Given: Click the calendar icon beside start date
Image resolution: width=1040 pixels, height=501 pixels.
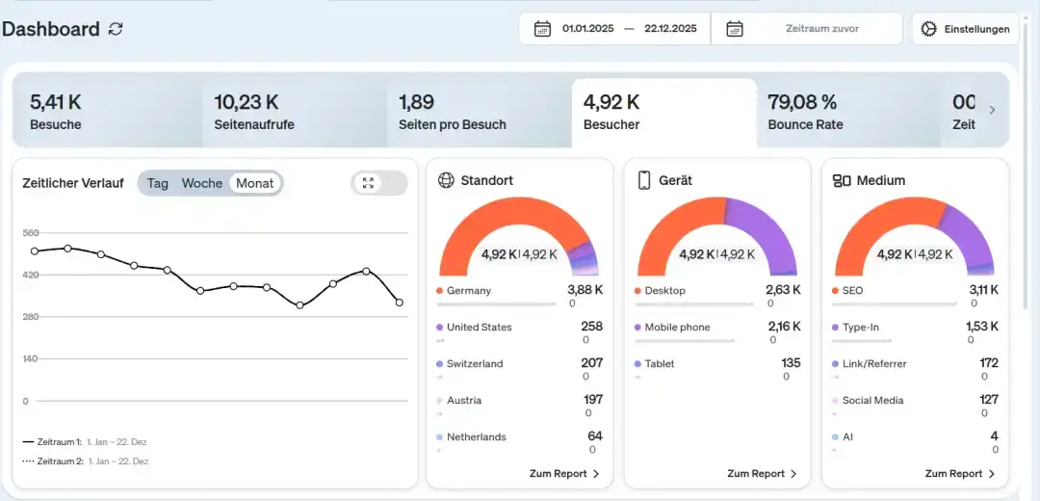Looking at the screenshot, I should tap(542, 29).
